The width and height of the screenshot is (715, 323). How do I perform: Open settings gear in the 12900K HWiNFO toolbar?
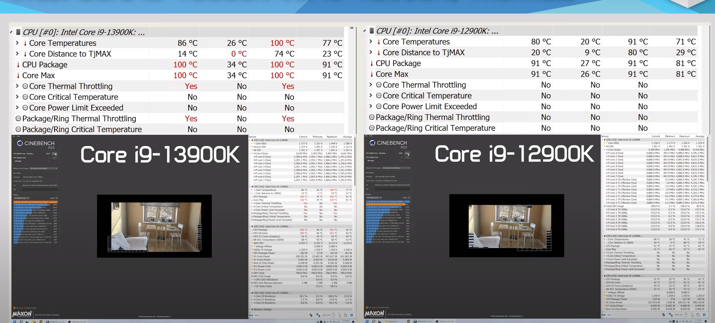point(698,315)
